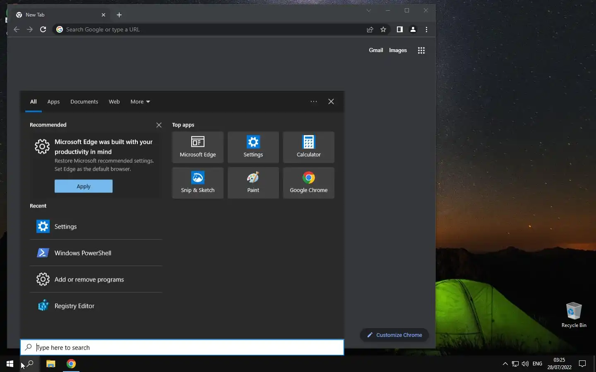Toggle Chrome side panel
Screen dimensions: 596x372
(x=399, y=30)
